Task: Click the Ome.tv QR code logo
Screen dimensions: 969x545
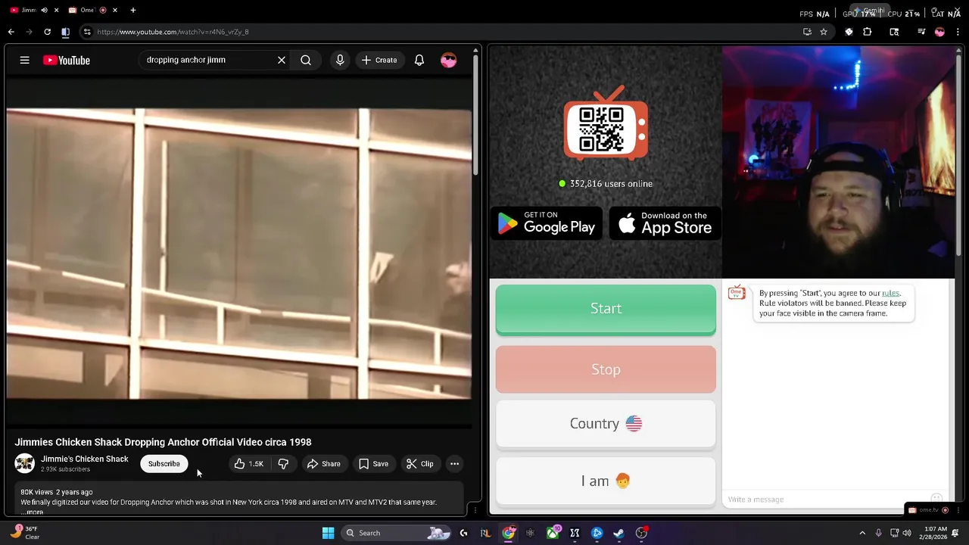Action: coord(606,125)
